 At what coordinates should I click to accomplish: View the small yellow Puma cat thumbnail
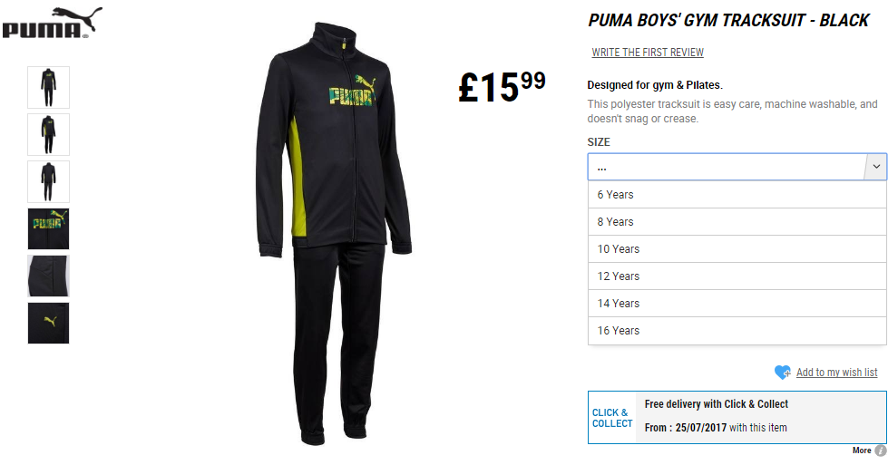click(49, 323)
